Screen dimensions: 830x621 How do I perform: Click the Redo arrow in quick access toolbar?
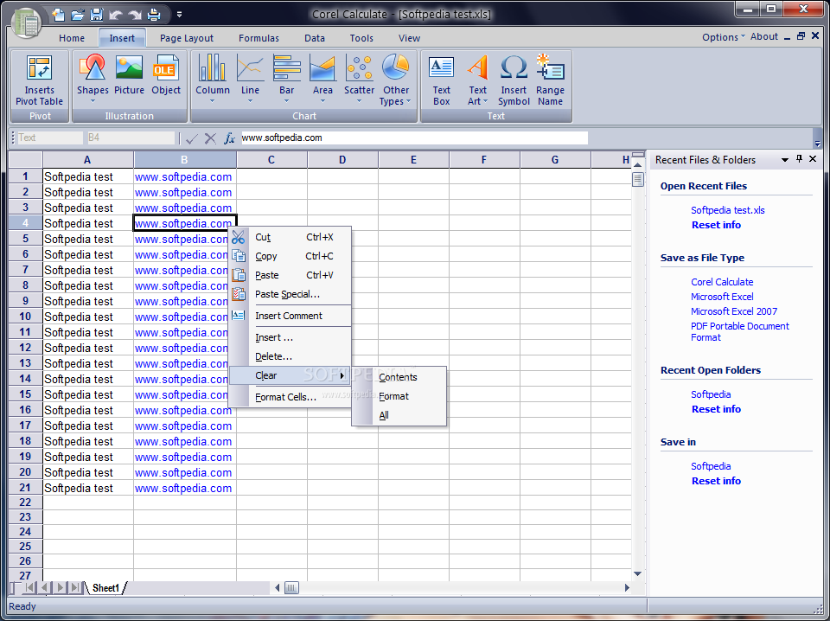tap(135, 15)
